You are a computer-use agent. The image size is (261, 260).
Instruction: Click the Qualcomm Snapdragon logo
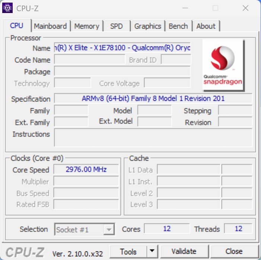[x=223, y=65]
